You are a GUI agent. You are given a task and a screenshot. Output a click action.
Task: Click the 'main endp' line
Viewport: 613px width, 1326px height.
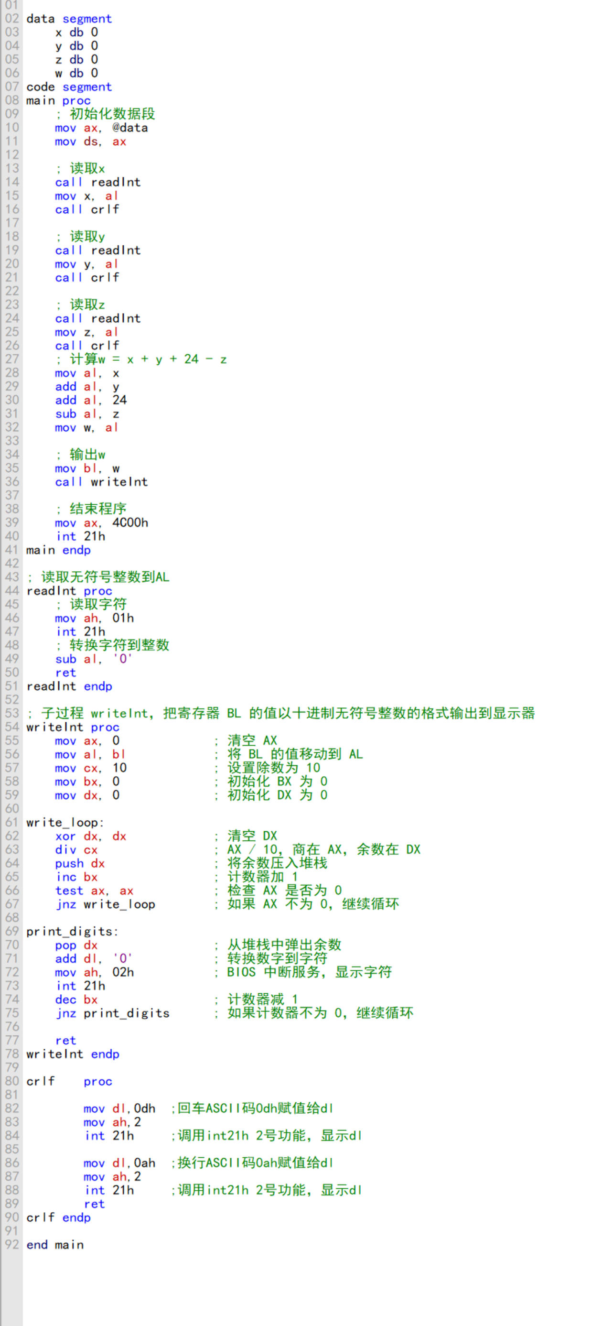click(x=59, y=550)
